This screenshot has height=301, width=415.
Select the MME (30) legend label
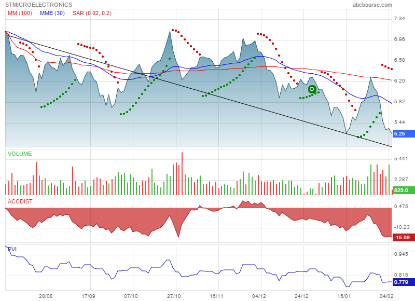[x=52, y=13]
